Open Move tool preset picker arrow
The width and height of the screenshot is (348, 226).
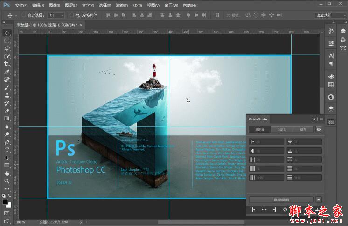coord(16,16)
